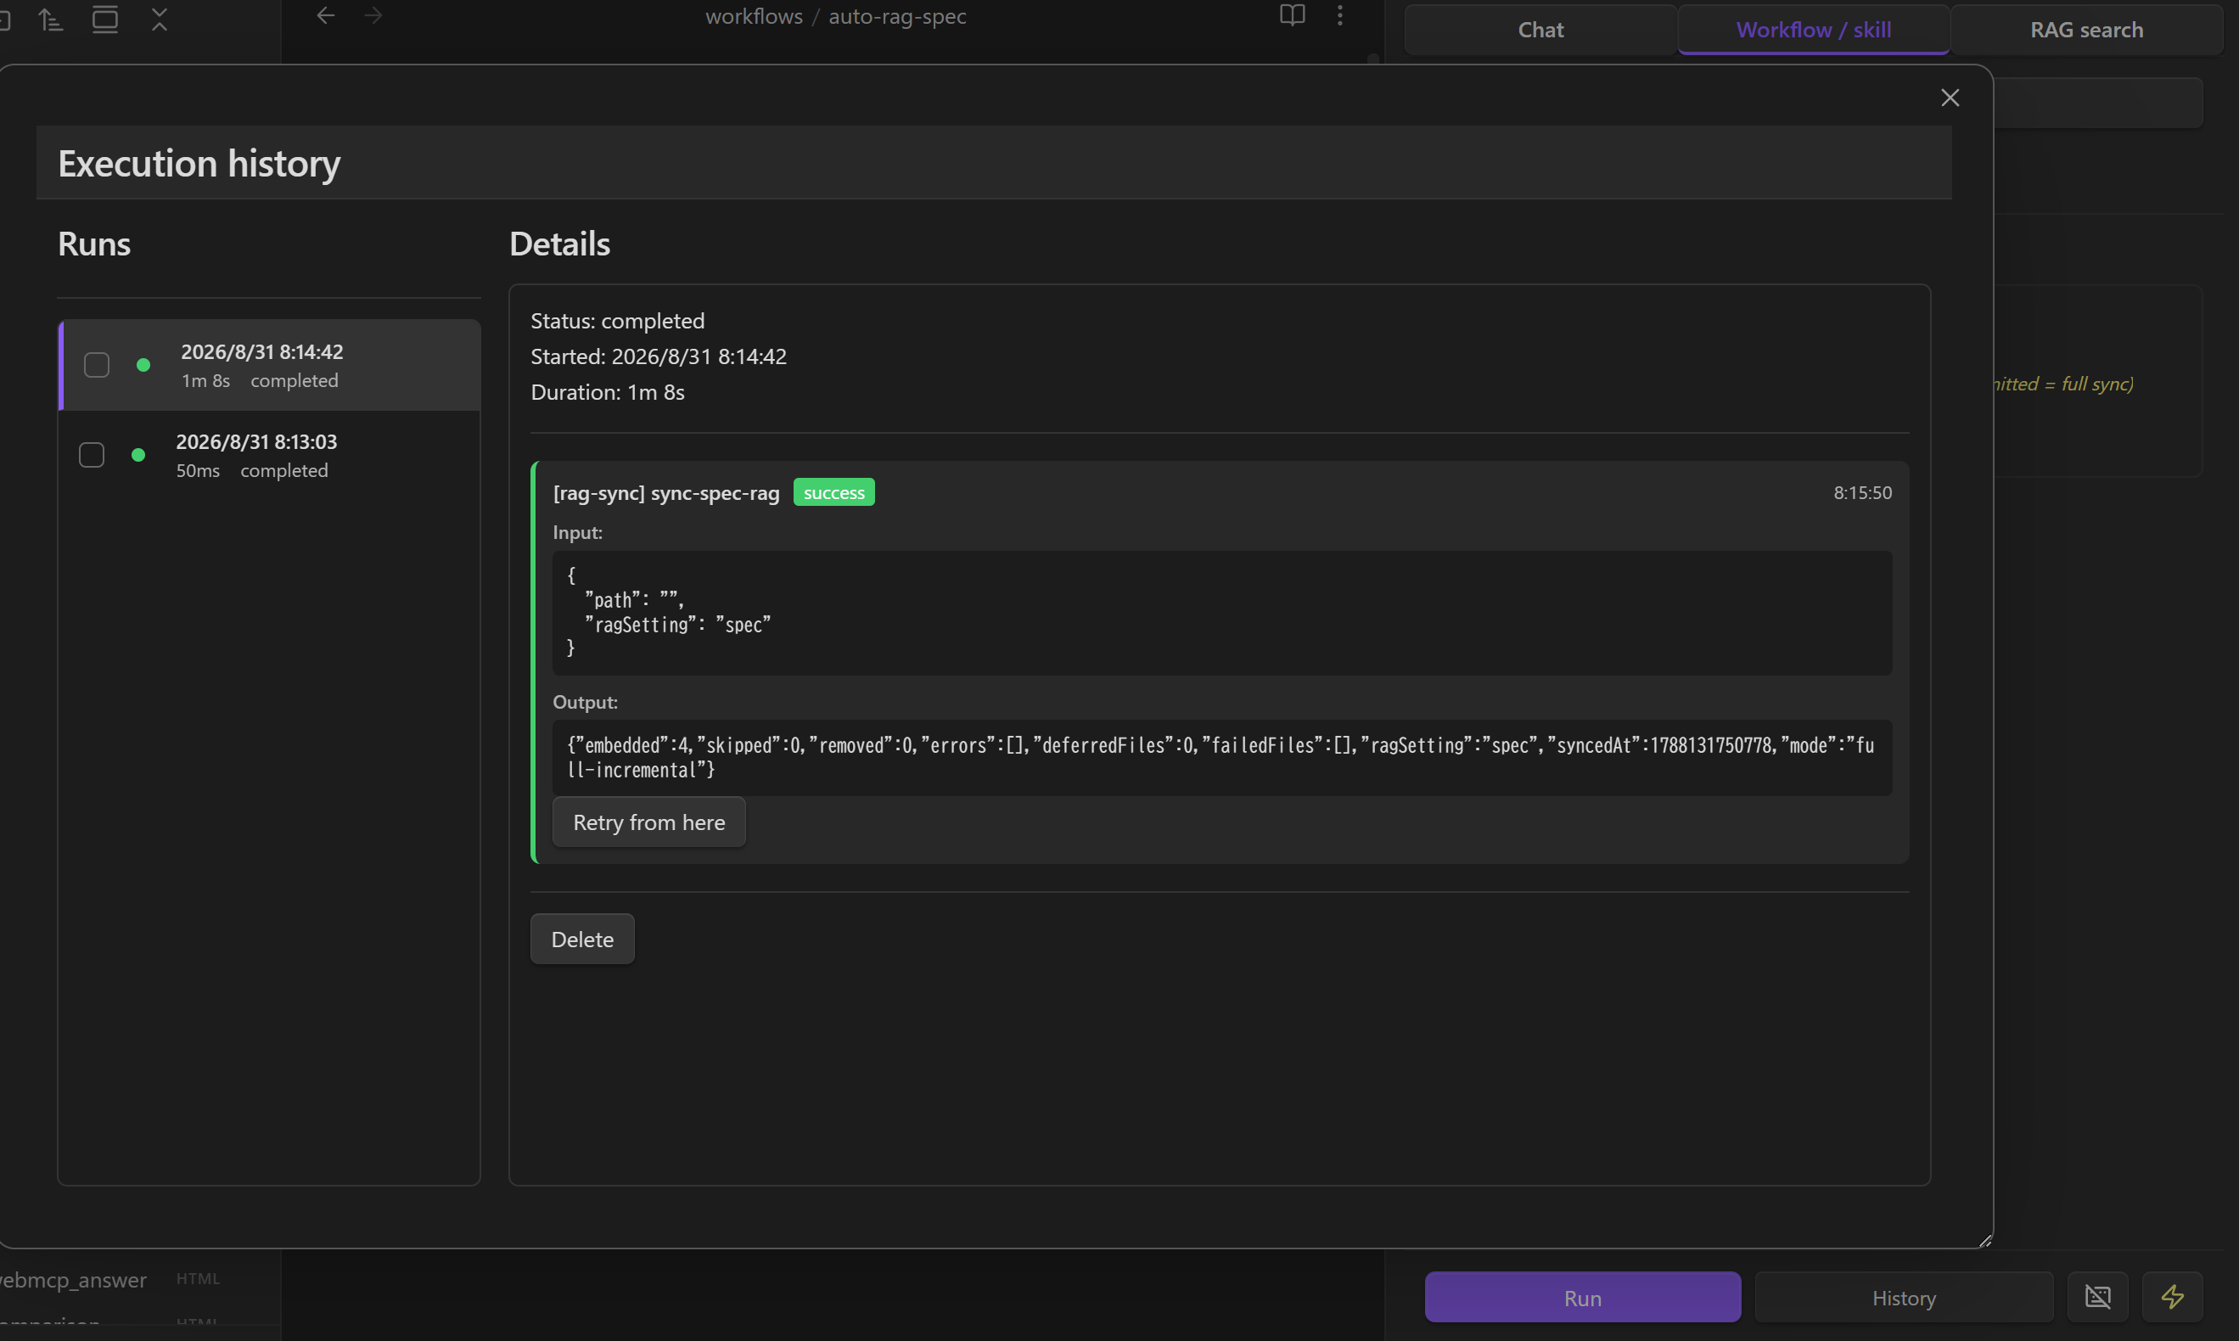Click the stacked panels icon in sidebar toolbar
Screen dimensions: 2239x1341
click(104, 19)
